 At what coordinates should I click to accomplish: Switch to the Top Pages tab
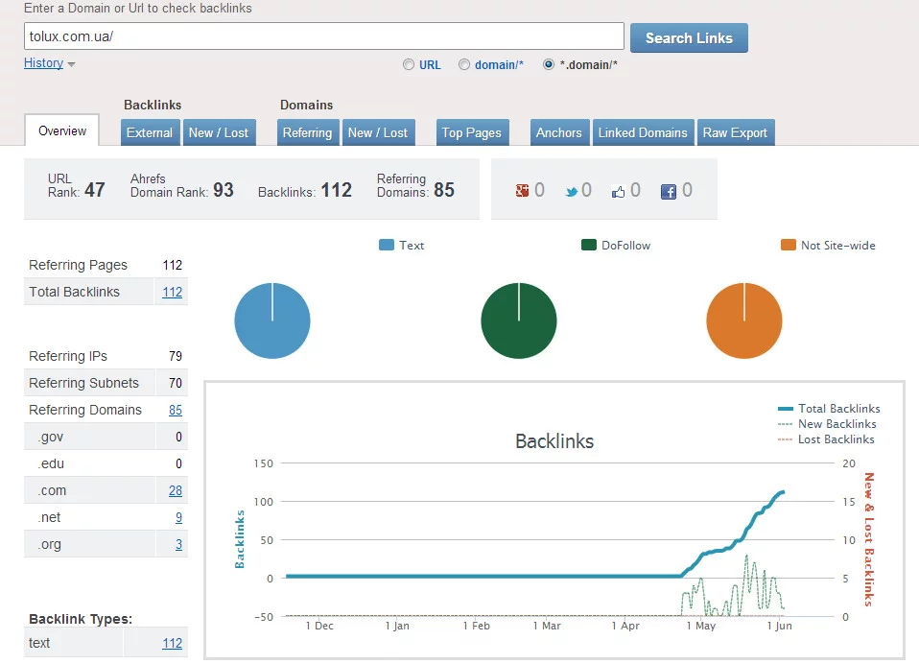pyautogui.click(x=471, y=132)
